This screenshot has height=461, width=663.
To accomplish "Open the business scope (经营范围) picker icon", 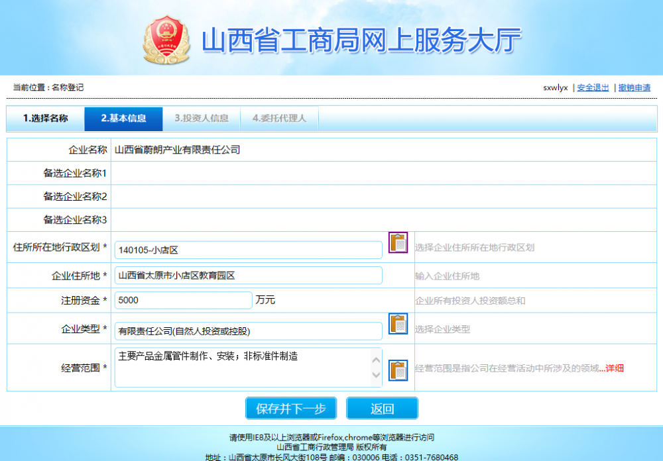I will click(397, 369).
